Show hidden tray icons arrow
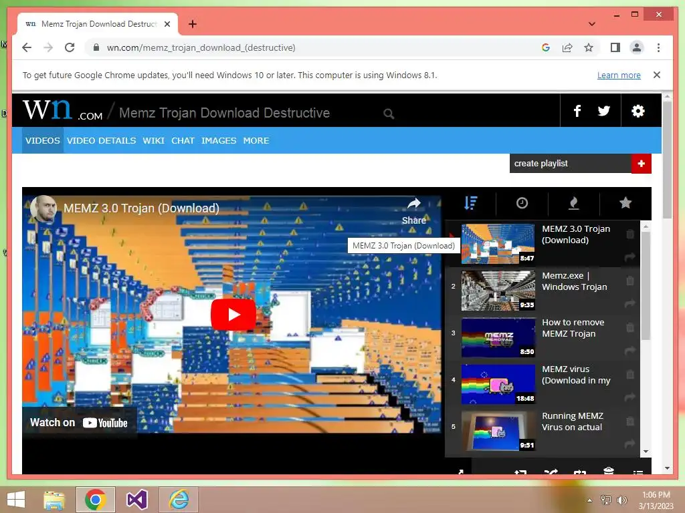685x513 pixels. 589,500
